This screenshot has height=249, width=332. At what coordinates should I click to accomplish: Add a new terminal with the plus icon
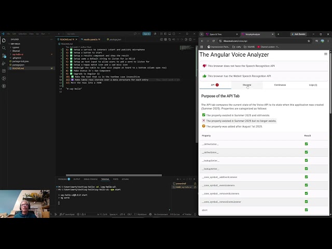pyautogui.click(x=177, y=179)
